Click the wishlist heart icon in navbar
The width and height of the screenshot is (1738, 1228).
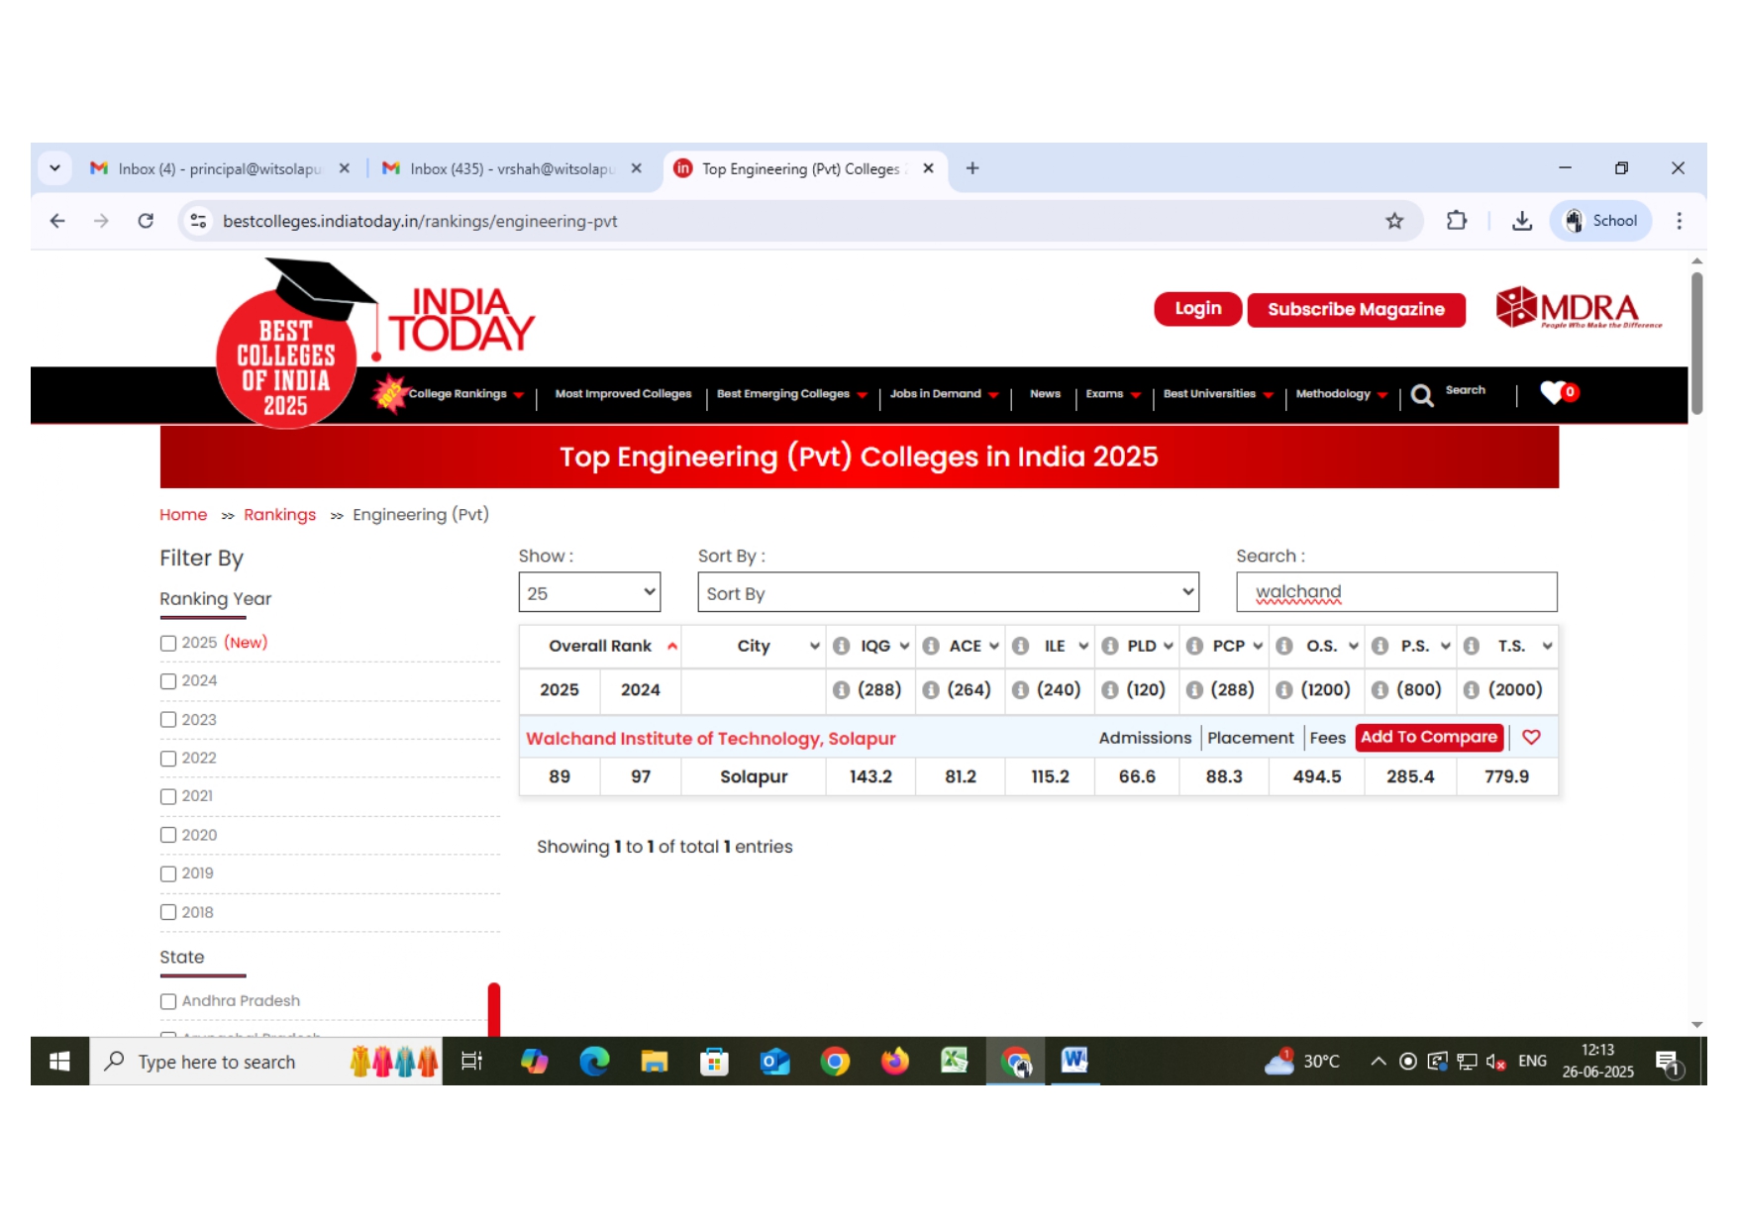[x=1555, y=392]
